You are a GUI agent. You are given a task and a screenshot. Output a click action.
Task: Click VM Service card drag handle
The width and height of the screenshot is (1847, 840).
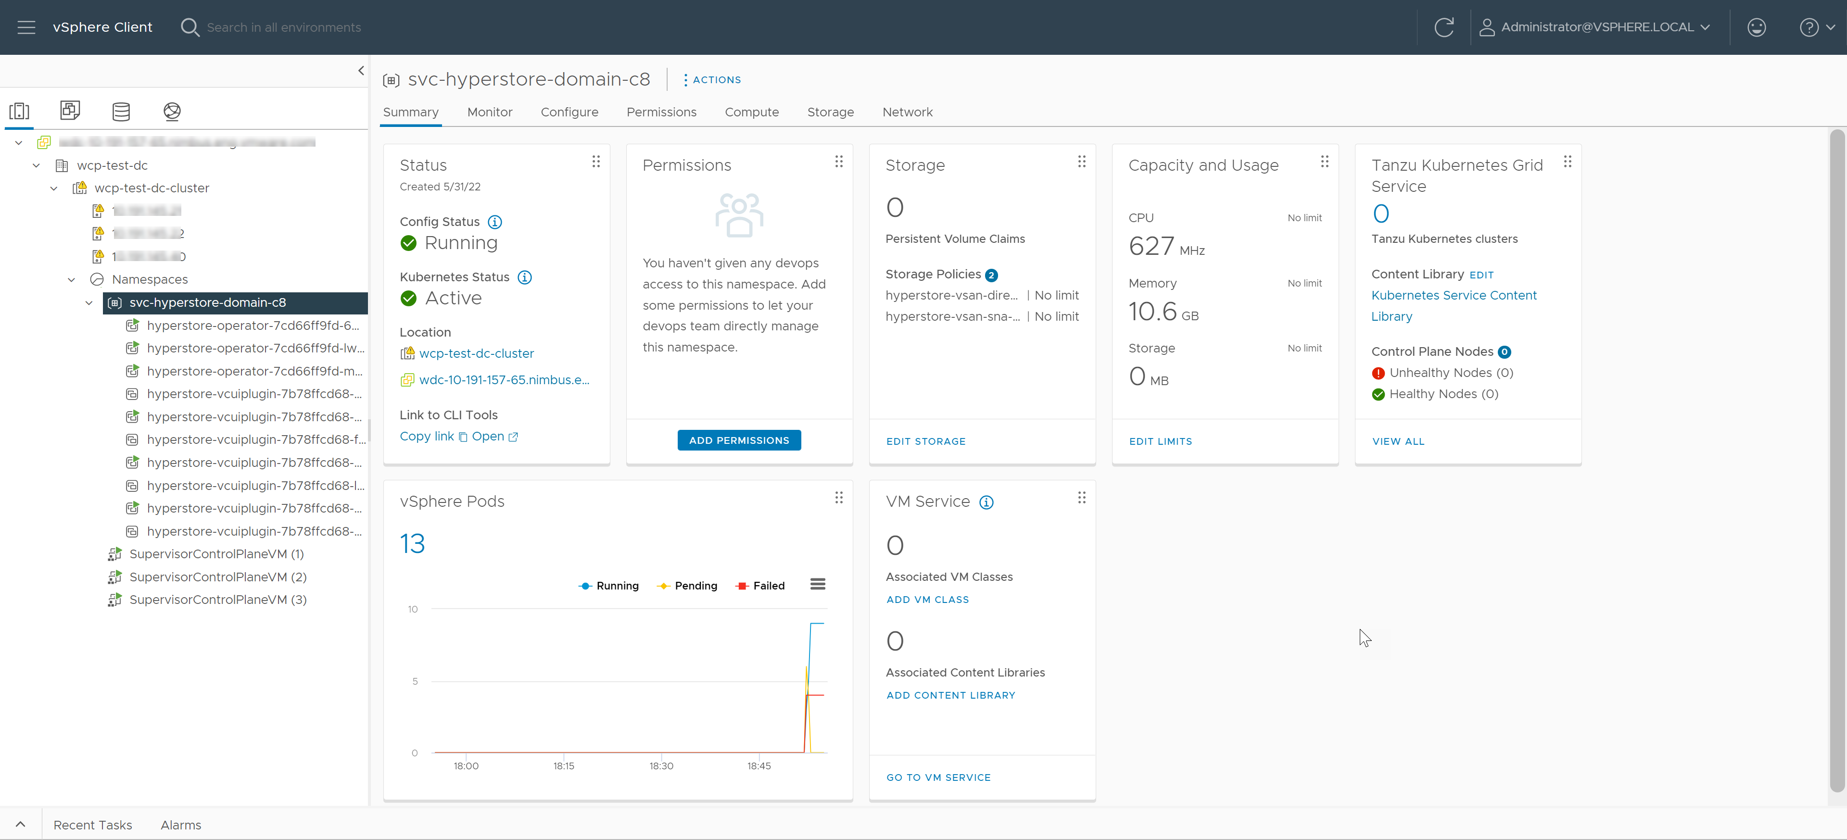point(1082,498)
